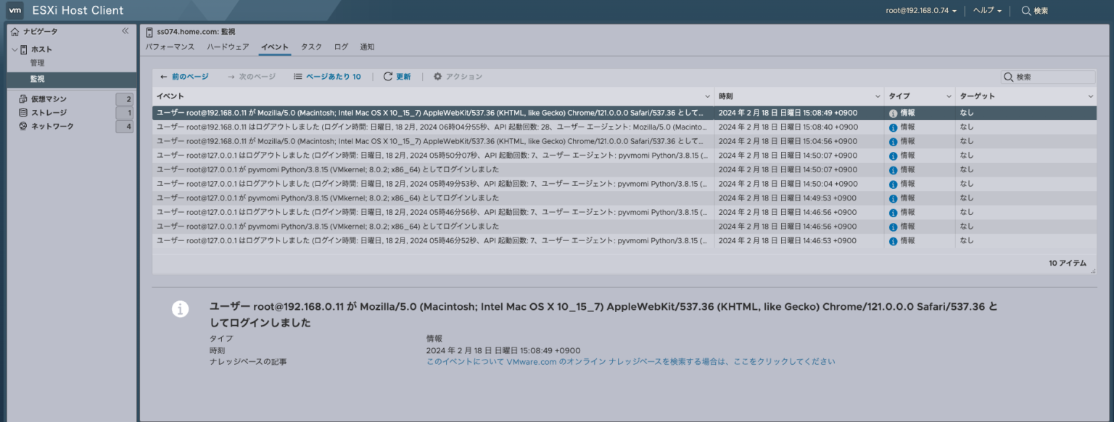Viewport: 1114px width, 422px height.
Task: Switch to the タスク tab
Action: point(311,46)
